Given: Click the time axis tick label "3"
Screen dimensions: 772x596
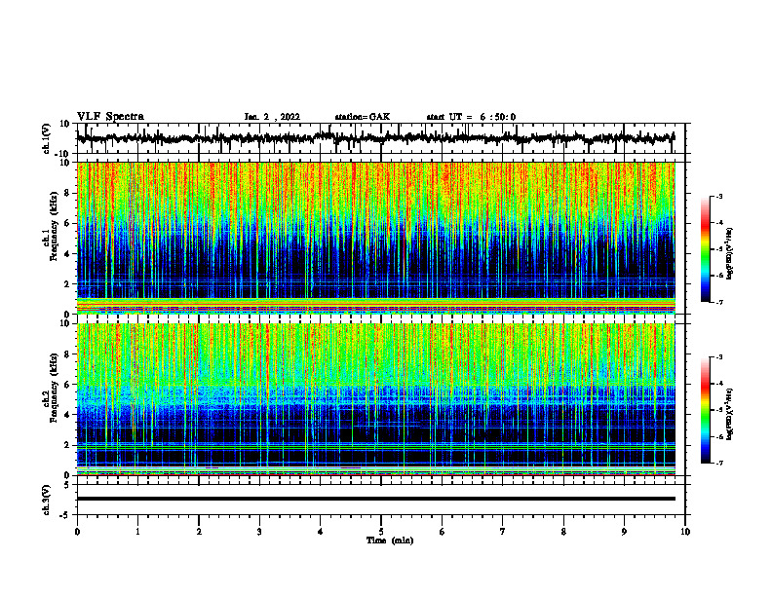Looking at the screenshot, I should click(259, 532).
